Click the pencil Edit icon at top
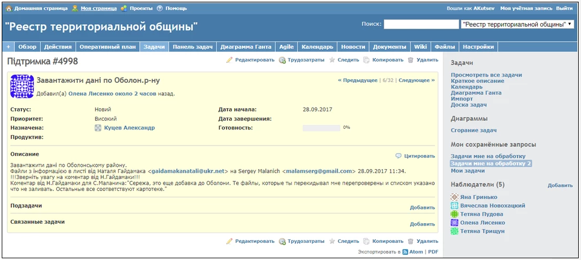The image size is (581, 260). (229, 60)
